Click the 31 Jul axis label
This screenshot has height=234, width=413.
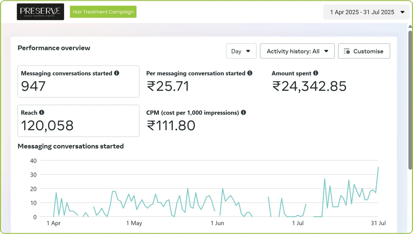point(378,223)
